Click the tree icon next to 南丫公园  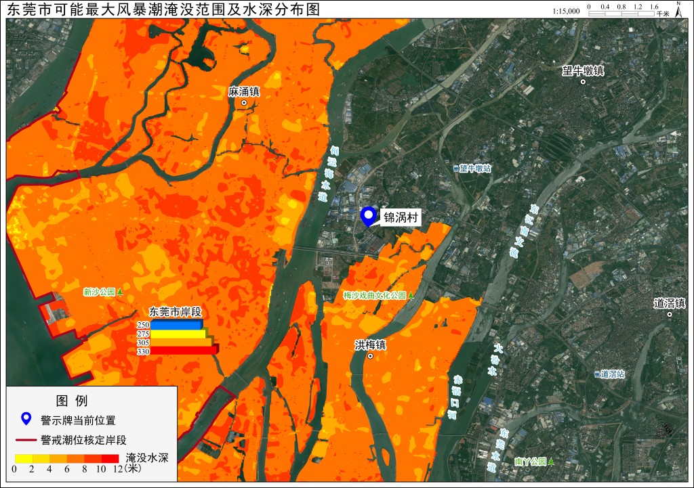click(551, 462)
